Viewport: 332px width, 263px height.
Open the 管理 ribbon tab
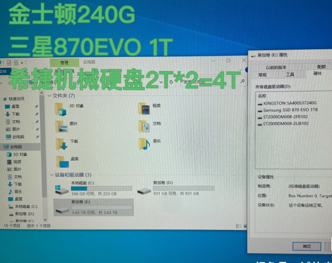[x=64, y=63]
